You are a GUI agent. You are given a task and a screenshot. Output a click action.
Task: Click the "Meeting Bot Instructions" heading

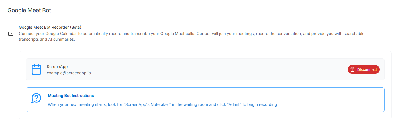pyautogui.click(x=71, y=96)
